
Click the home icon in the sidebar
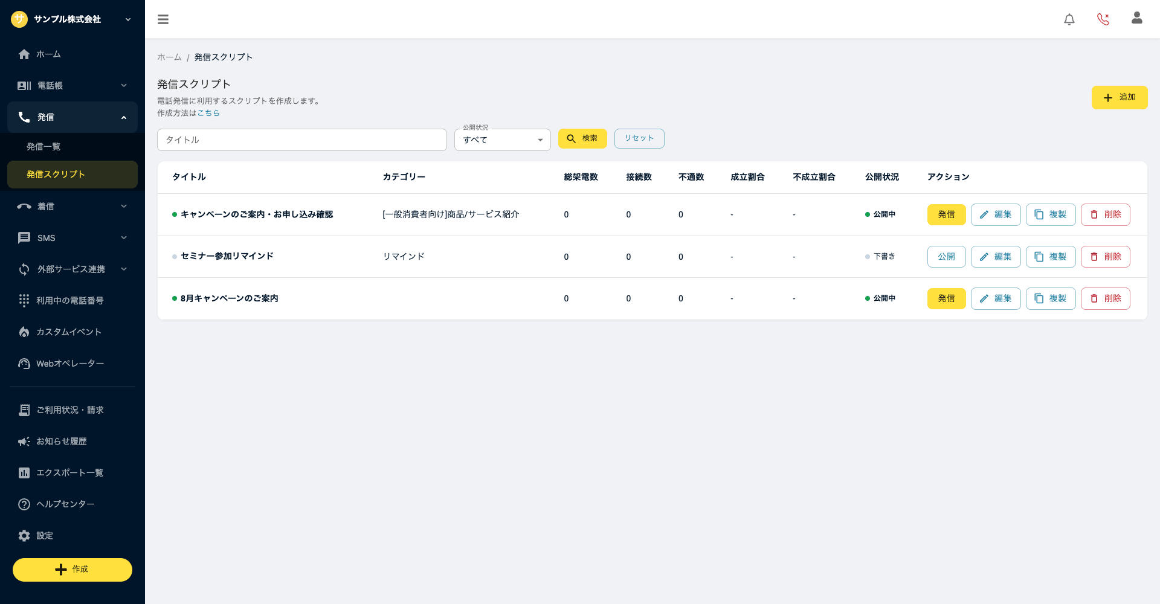point(24,54)
